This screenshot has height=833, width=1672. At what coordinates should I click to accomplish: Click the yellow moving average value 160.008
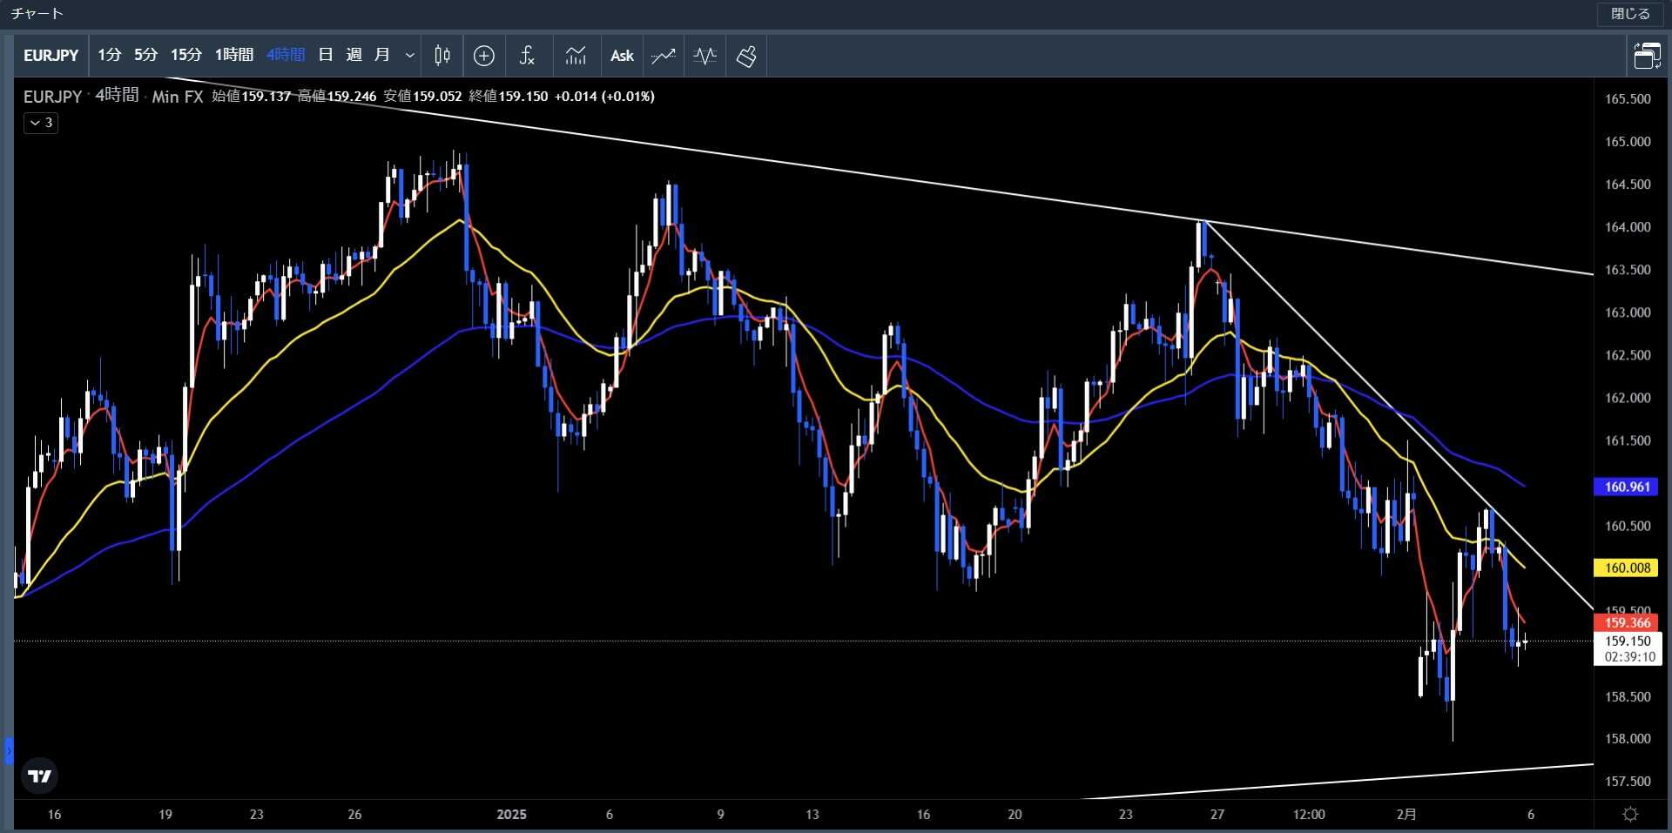point(1628,568)
